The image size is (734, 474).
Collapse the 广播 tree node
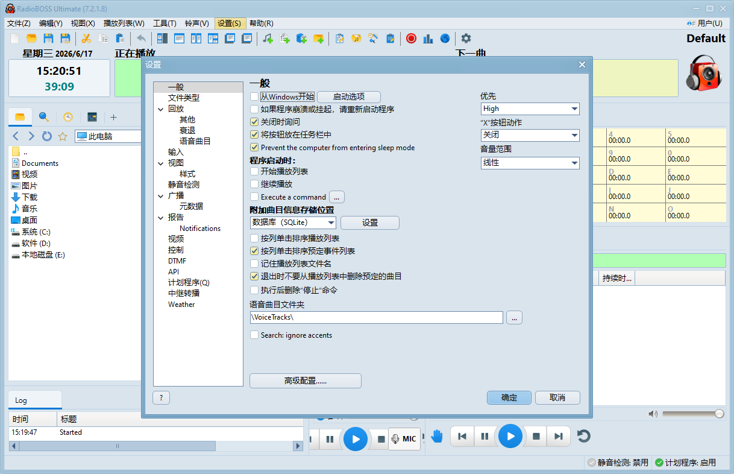[x=161, y=195]
